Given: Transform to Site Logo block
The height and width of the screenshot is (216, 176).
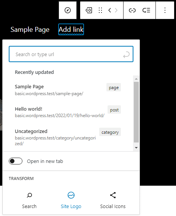Looking at the screenshot, I should [71, 200].
